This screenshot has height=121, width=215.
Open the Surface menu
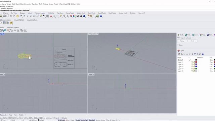click(9, 4)
